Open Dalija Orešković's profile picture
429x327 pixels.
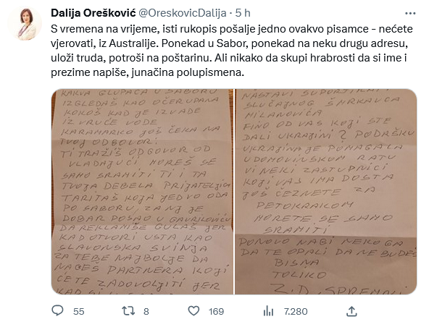coord(25,24)
